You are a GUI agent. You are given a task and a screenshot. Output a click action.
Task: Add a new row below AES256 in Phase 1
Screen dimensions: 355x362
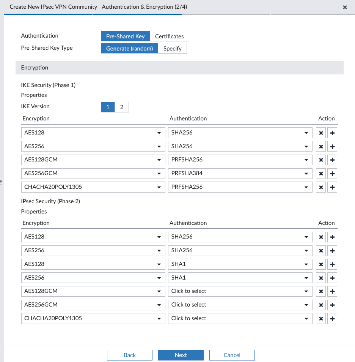(332, 146)
